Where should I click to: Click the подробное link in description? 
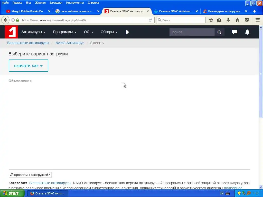pos(233,188)
